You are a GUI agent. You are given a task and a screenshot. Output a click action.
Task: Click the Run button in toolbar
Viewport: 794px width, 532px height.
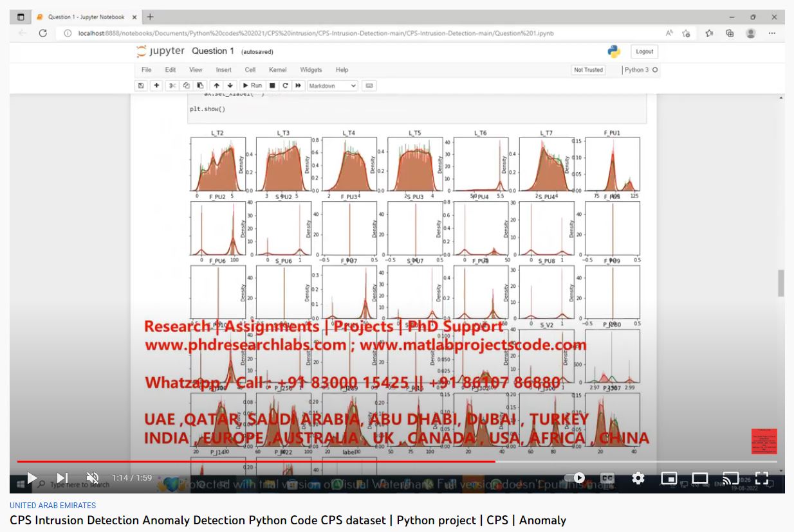(252, 85)
